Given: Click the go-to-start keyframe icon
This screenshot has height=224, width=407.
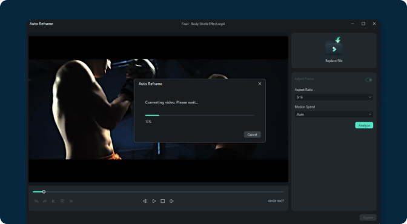Looking at the screenshot, I should point(53,201).
